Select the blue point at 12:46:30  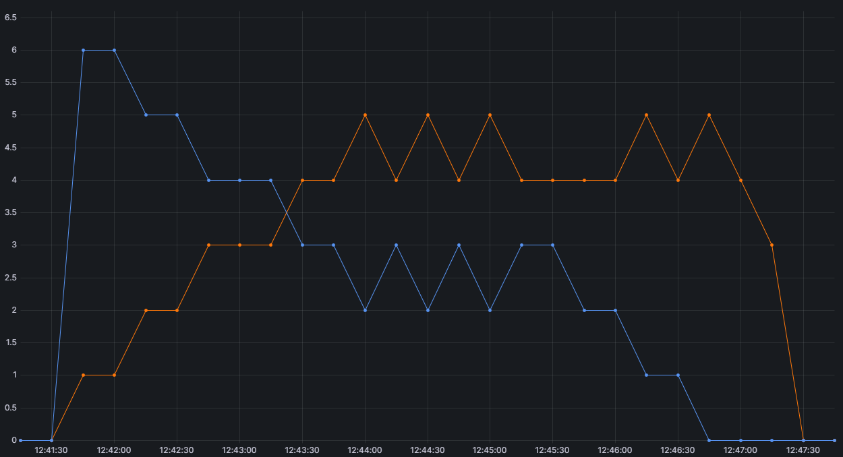(678, 375)
